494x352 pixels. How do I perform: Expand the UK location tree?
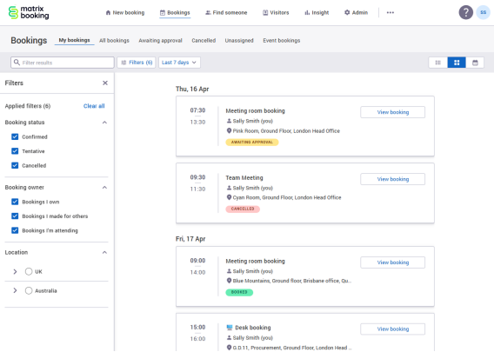tap(15, 271)
